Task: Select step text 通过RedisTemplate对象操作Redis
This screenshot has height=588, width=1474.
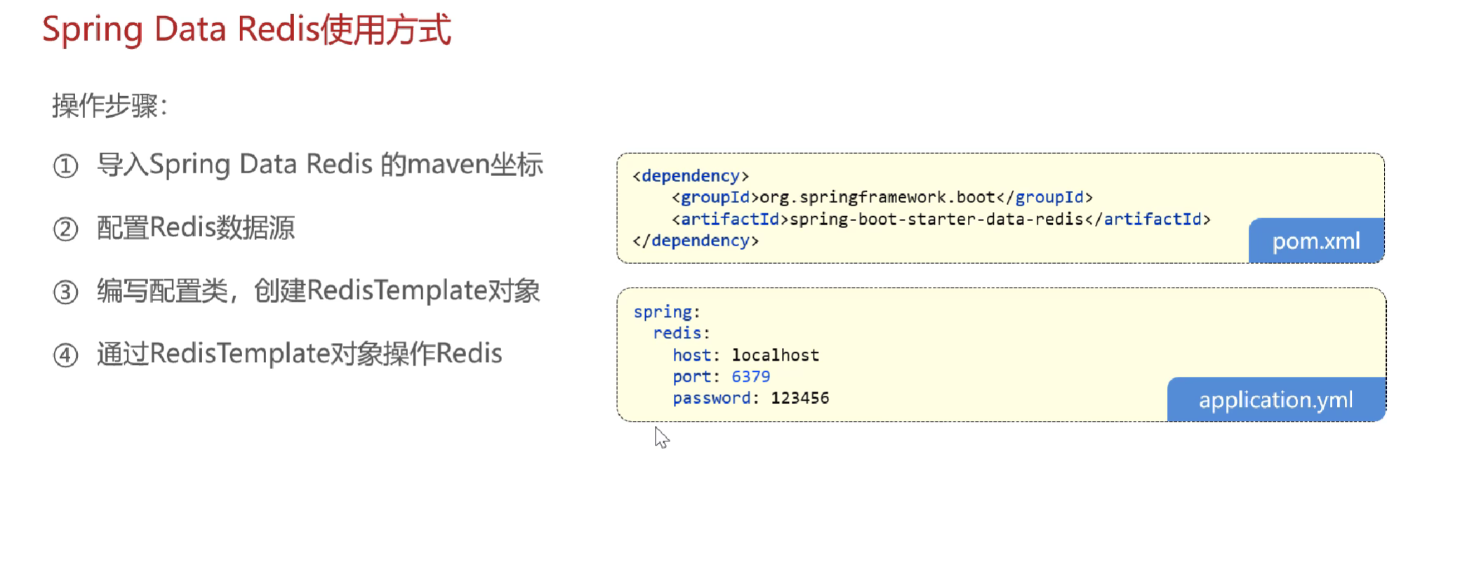Action: click(x=299, y=354)
